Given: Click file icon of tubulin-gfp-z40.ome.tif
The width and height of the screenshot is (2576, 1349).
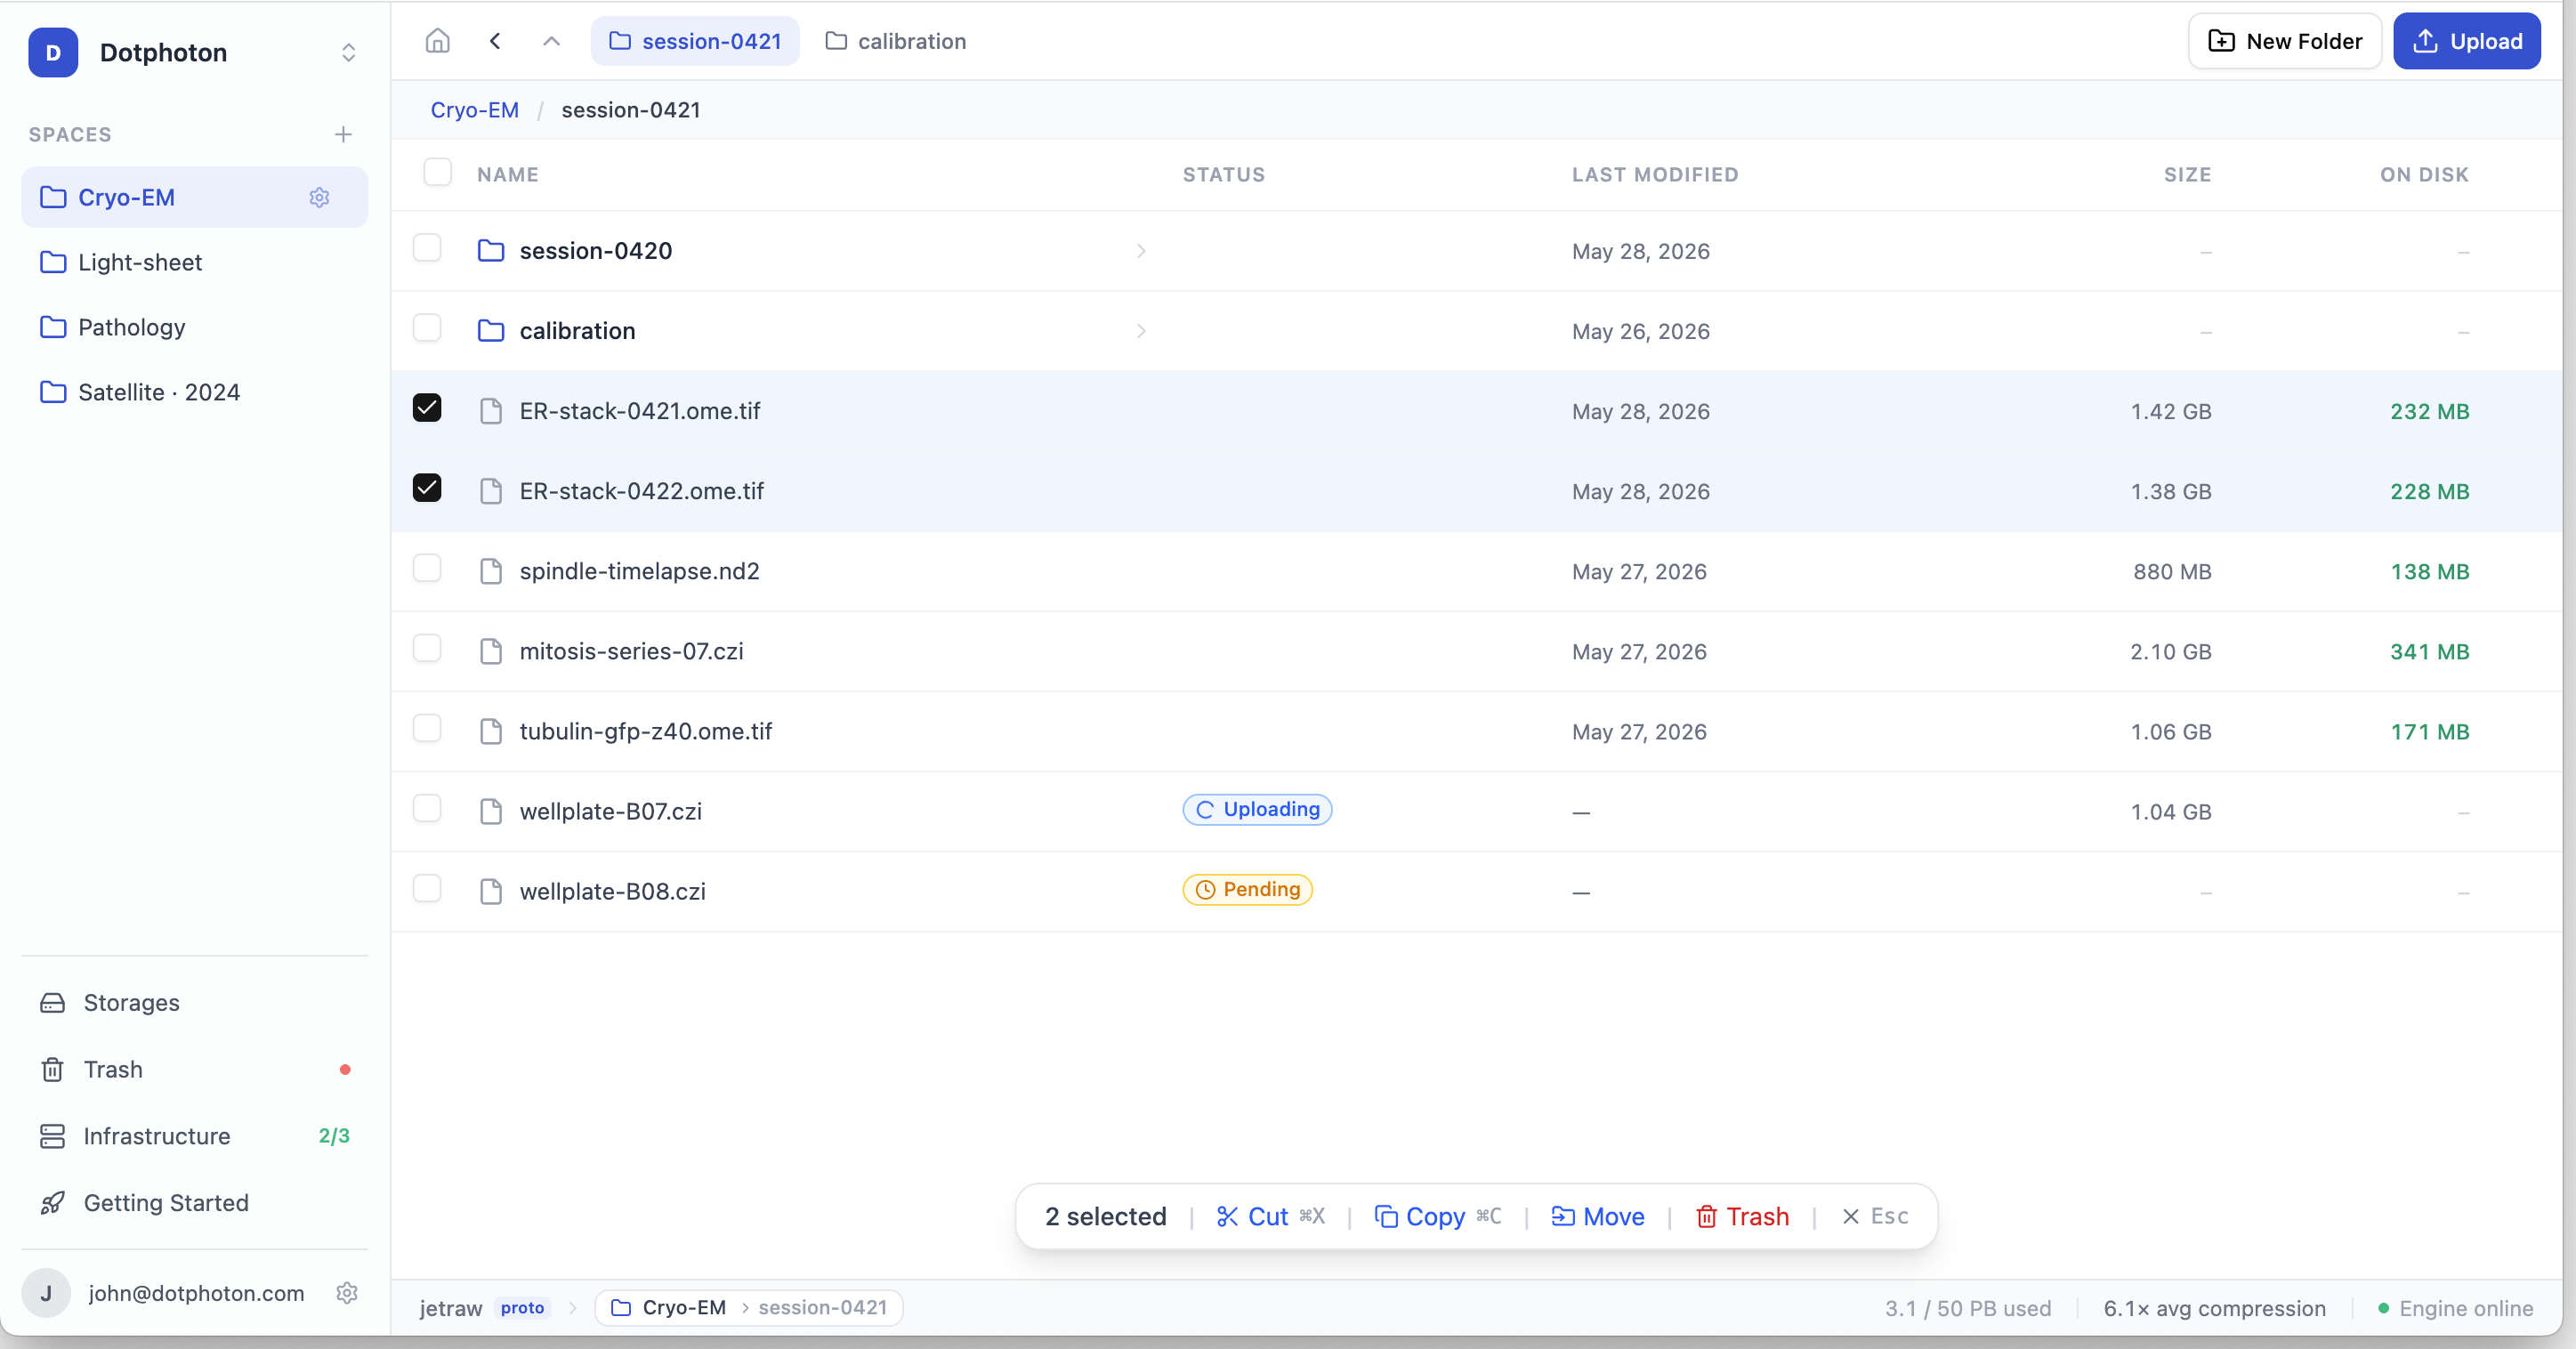Looking at the screenshot, I should 491,731.
